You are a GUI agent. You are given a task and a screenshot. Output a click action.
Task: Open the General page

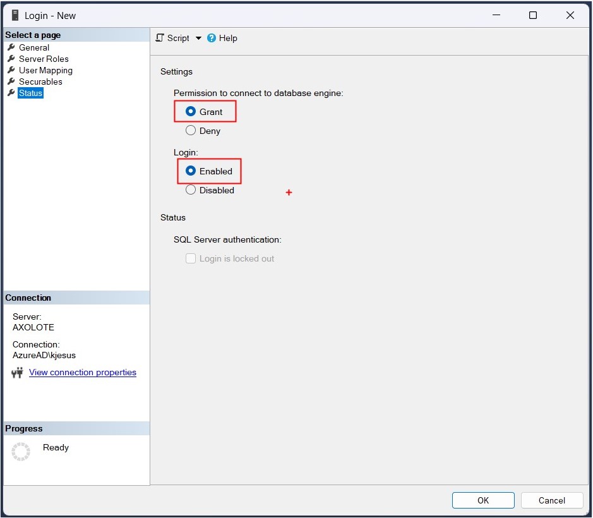click(x=34, y=47)
